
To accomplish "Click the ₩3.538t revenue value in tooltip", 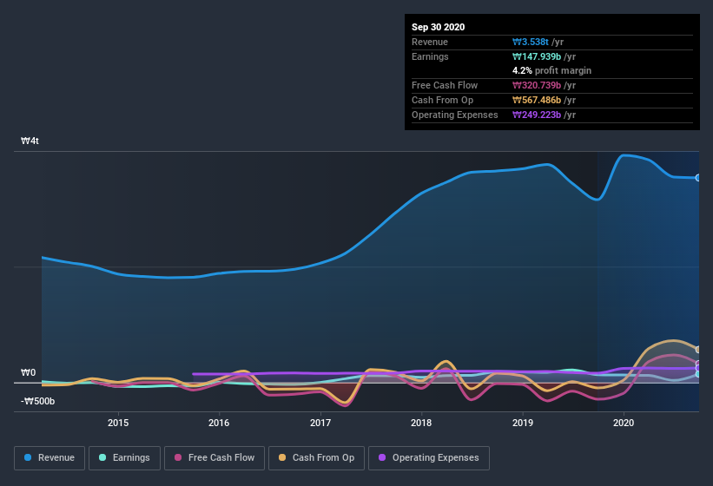I will click(x=531, y=42).
